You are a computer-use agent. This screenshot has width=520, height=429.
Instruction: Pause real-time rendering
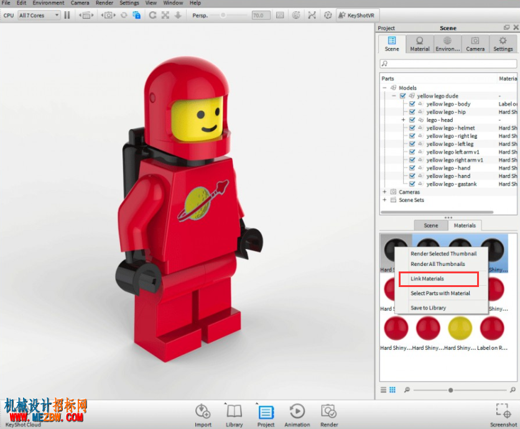point(67,16)
